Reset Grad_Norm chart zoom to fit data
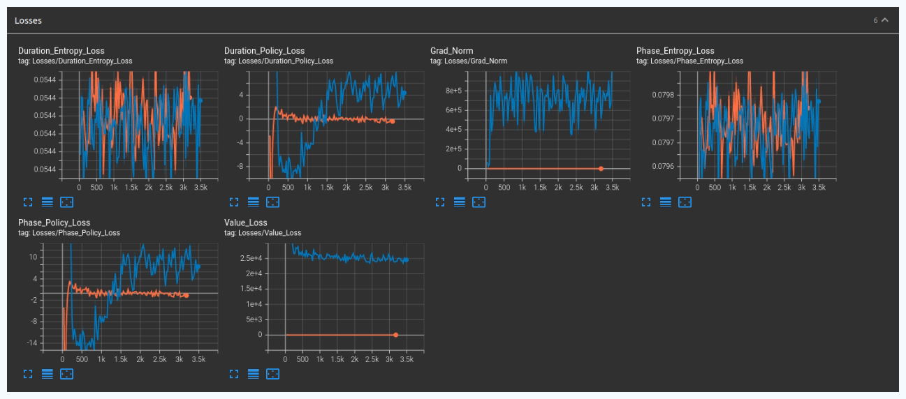906x399 pixels. tap(479, 202)
